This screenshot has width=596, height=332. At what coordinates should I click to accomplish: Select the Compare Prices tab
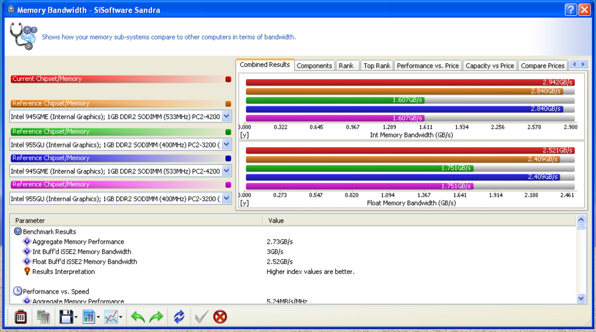pos(543,66)
